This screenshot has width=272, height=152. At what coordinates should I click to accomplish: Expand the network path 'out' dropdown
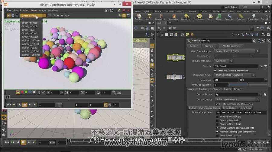(x=252, y=28)
